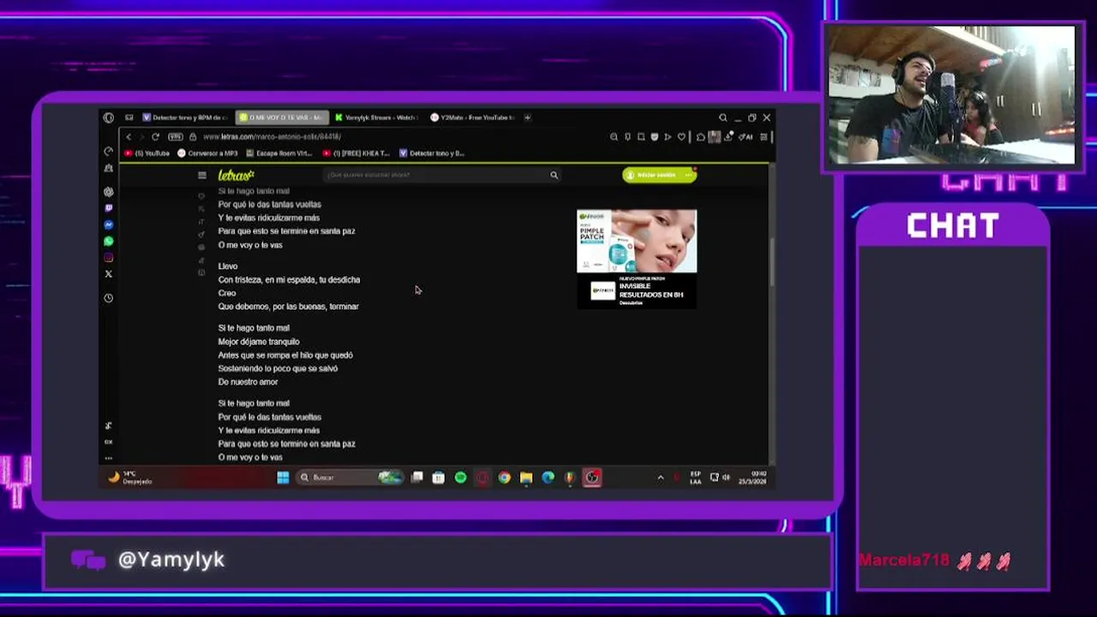Open YouTube bookmark
The height and width of the screenshot is (617, 1097).
coord(147,153)
